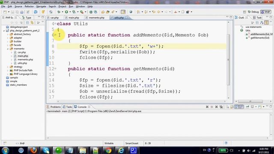Collapse fold marker on line 12

(55, 68)
